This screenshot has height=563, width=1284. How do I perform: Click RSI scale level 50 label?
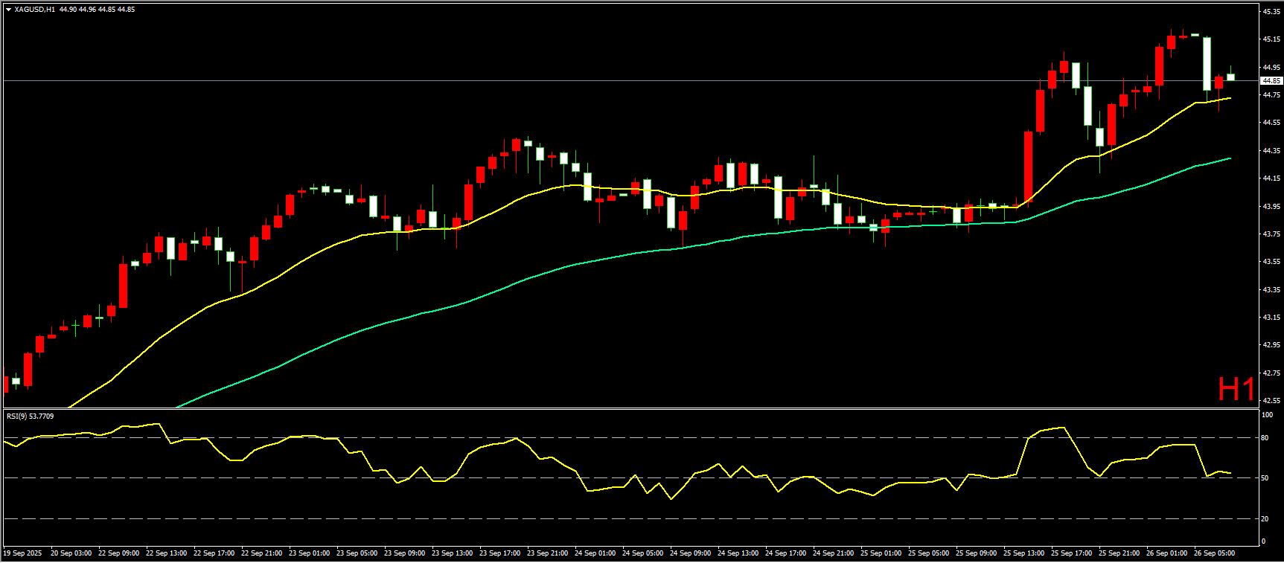coord(1265,478)
